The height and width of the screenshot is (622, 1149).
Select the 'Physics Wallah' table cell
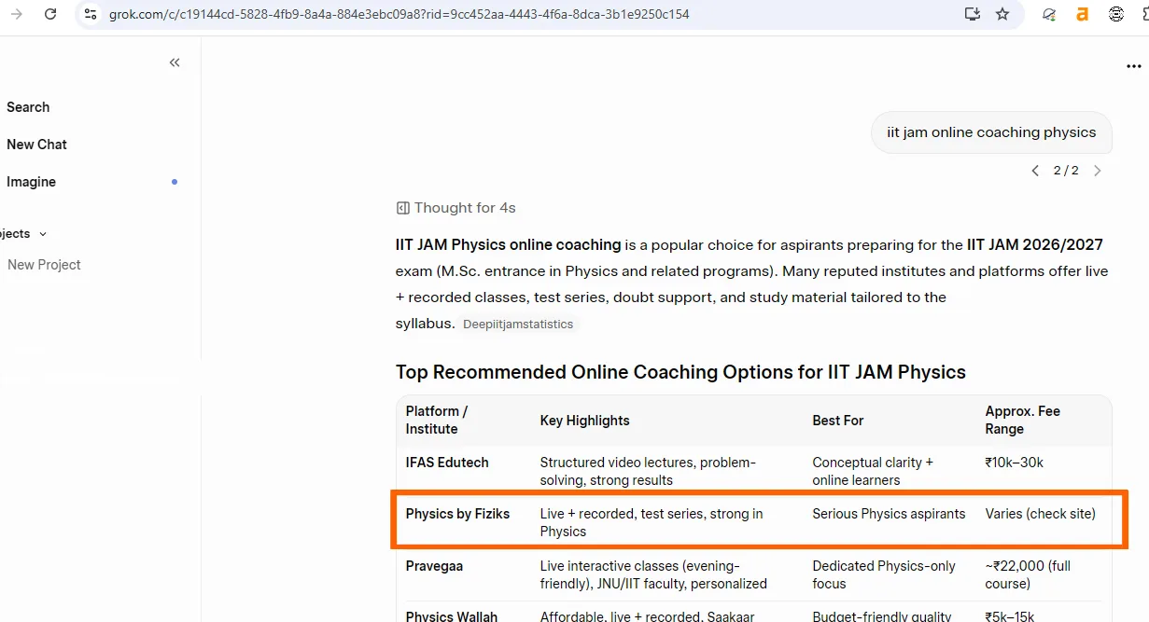click(451, 615)
